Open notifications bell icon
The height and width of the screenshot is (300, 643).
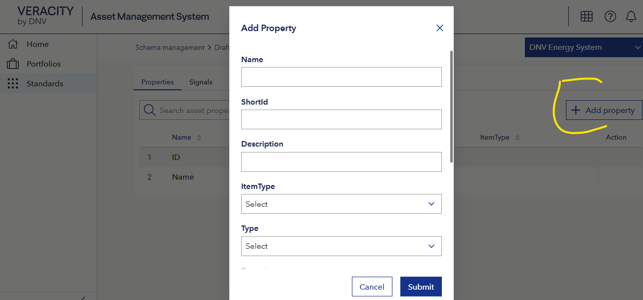tap(631, 16)
